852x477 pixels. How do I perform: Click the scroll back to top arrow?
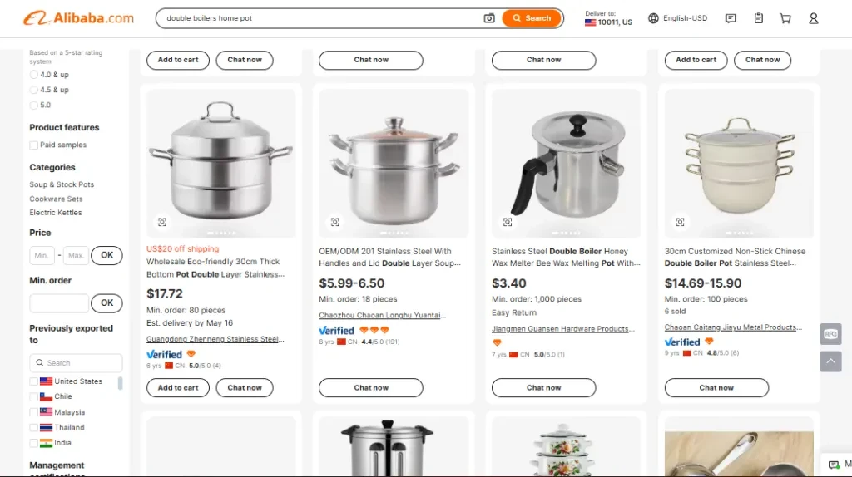pyautogui.click(x=830, y=361)
